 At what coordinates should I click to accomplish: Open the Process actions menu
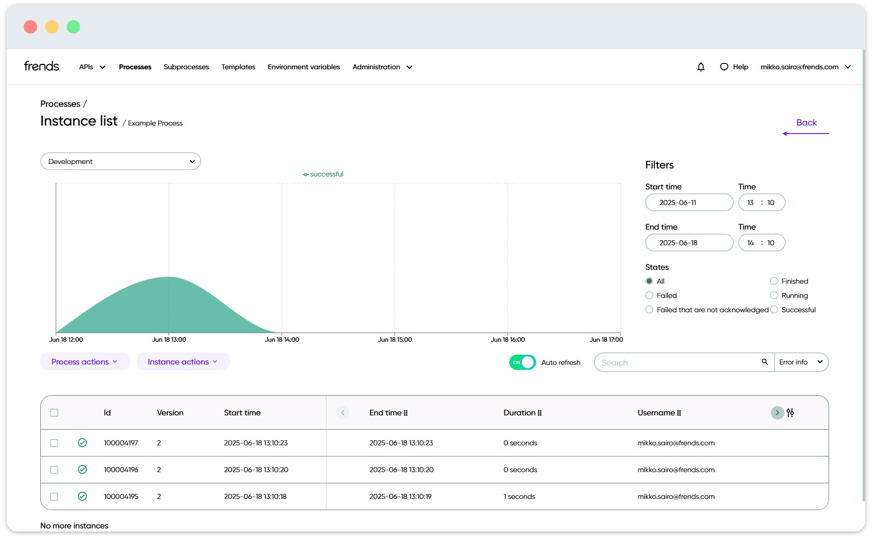pyautogui.click(x=85, y=361)
